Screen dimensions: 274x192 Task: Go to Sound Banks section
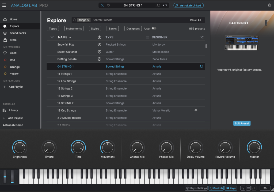(18, 33)
